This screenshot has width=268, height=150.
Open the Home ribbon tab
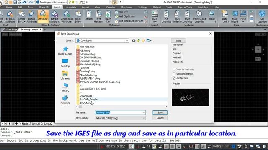(9, 7)
